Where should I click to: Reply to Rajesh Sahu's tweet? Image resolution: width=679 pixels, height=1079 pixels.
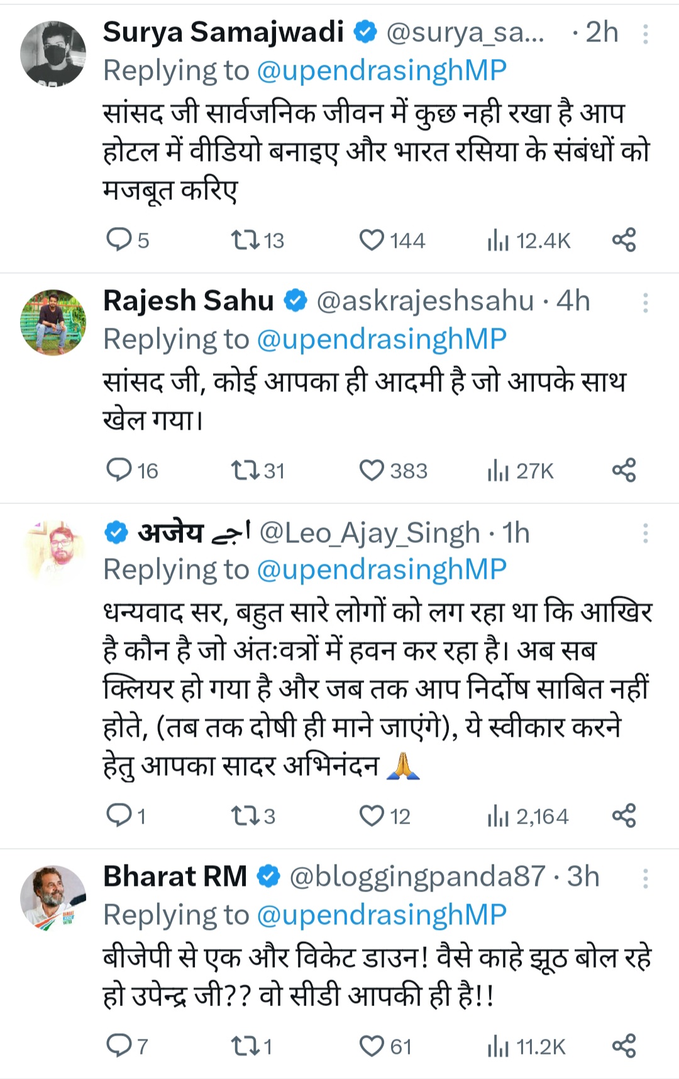point(119,470)
